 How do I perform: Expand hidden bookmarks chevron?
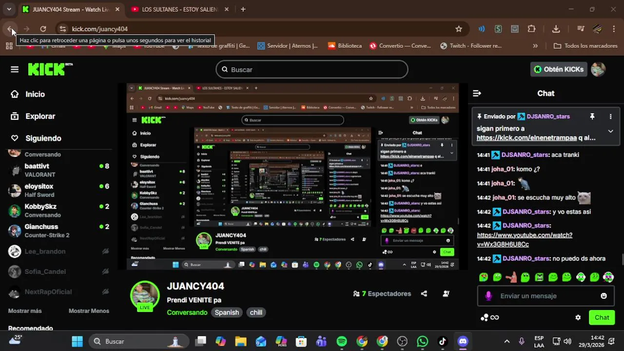[x=535, y=46]
